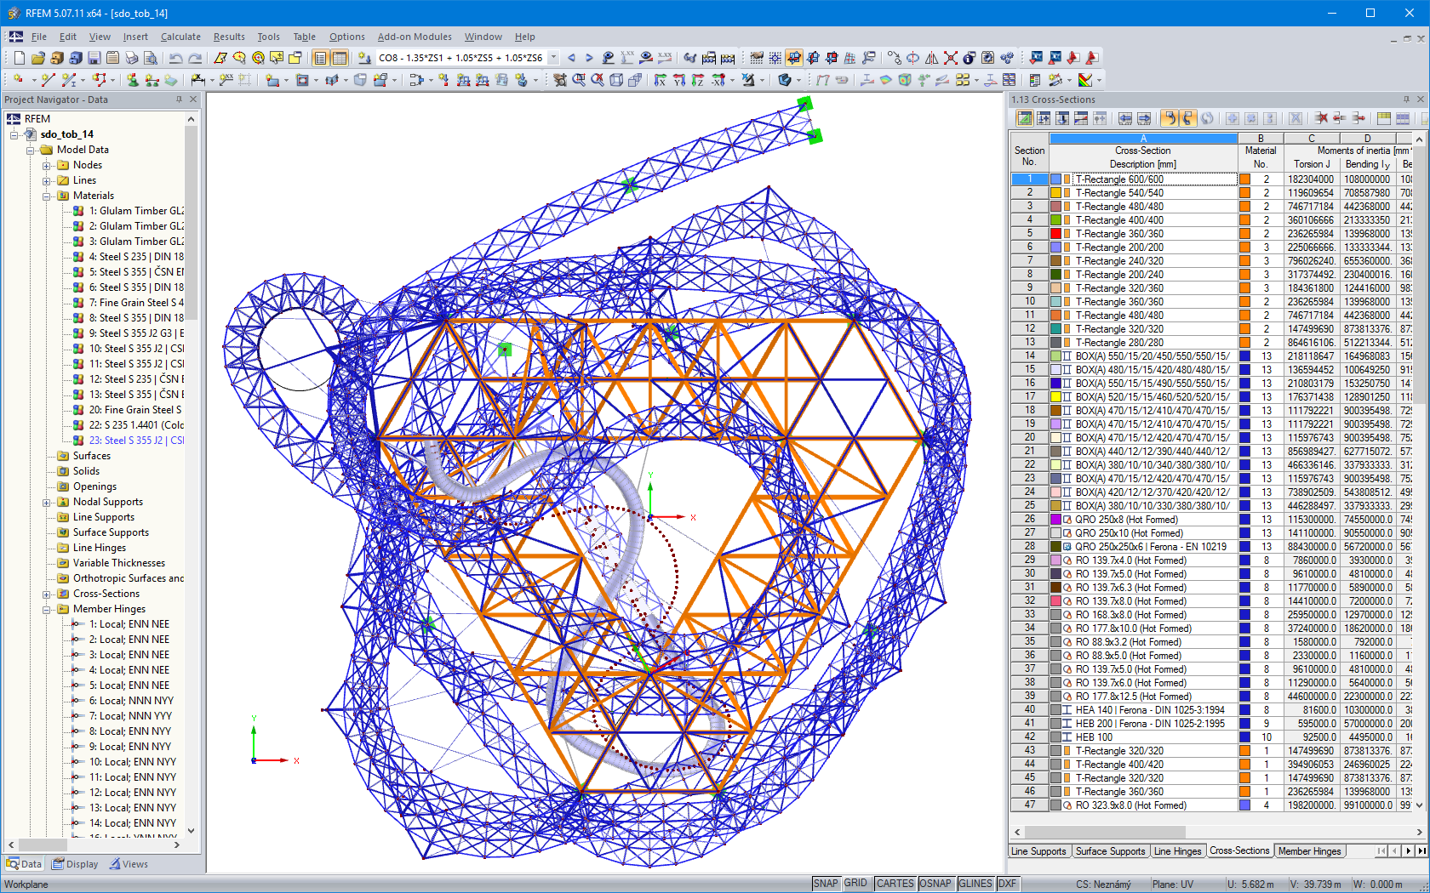Screen dimensions: 1430x893
Task: Disable GRID in the status bar
Action: coord(855,884)
